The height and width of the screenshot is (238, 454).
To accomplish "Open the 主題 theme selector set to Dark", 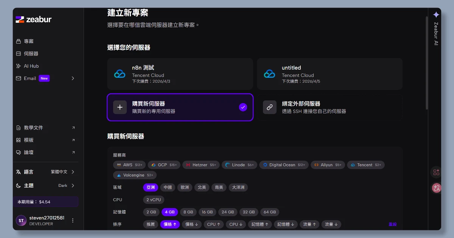I will tap(45, 185).
